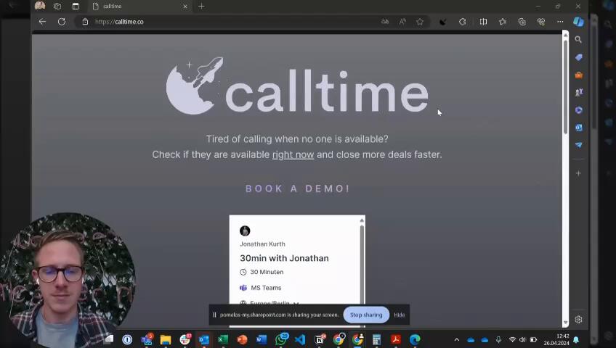Open Outlook from the taskbar
The height and width of the screenshot is (348, 616).
[204, 339]
